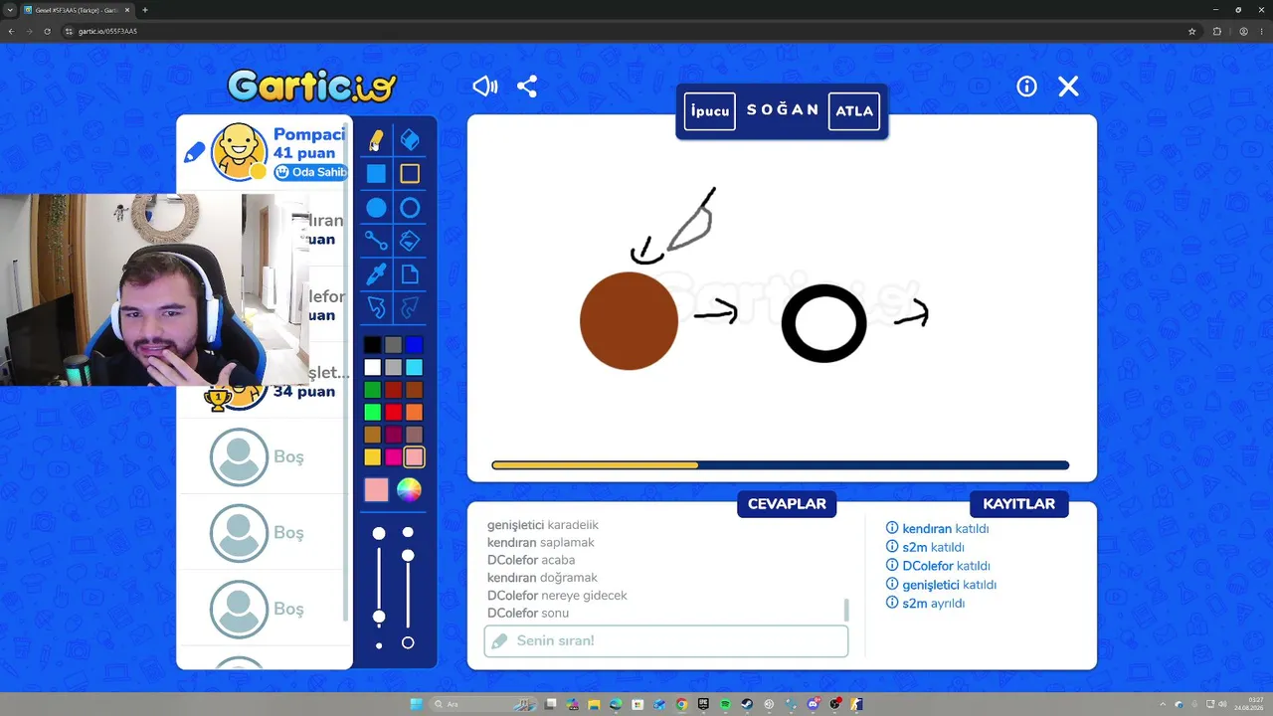Leave the room with the X icon
Screen dimensions: 1273x716
1068,87
